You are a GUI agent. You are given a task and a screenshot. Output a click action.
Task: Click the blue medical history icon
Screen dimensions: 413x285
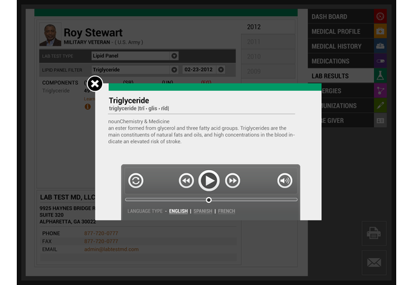click(x=380, y=46)
